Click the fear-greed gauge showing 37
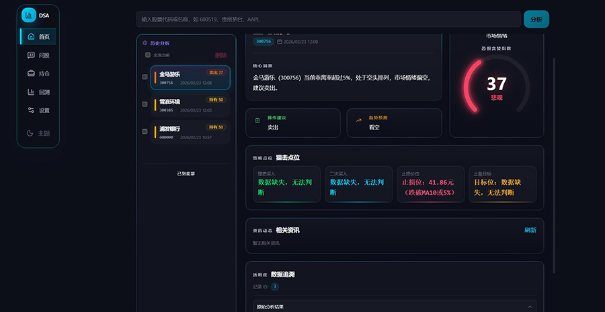The width and height of the screenshot is (605, 312). point(496,86)
